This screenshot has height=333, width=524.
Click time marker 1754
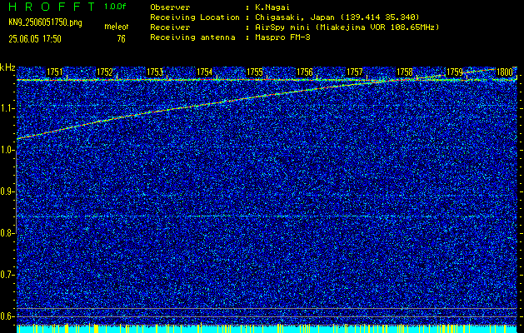[205, 72]
